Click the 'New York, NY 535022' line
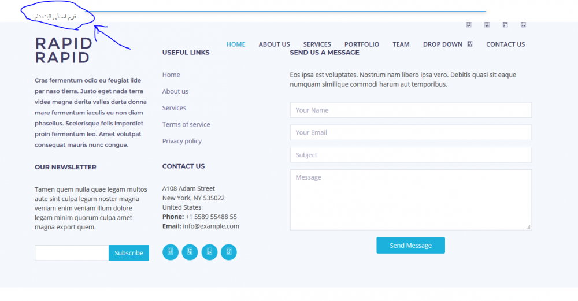 point(194,198)
